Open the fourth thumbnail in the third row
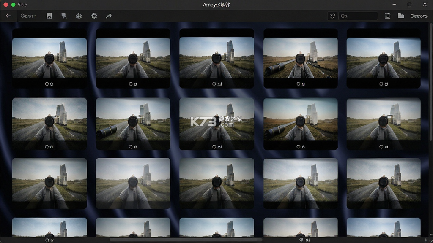Image resolution: width=433 pixels, height=243 pixels. (301, 183)
